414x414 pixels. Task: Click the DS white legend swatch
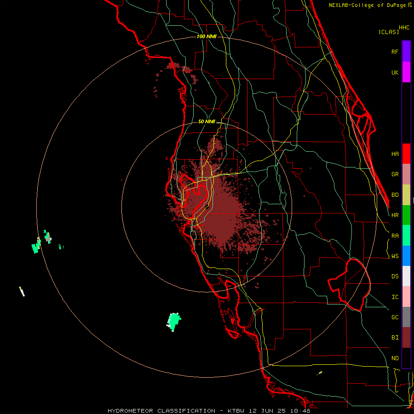(x=406, y=276)
